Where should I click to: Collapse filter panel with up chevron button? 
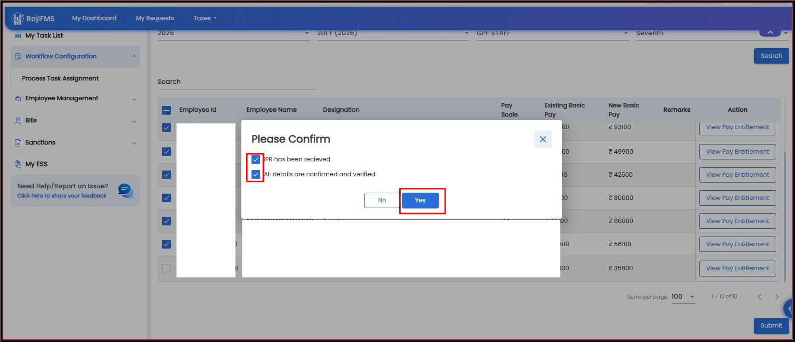click(x=770, y=32)
